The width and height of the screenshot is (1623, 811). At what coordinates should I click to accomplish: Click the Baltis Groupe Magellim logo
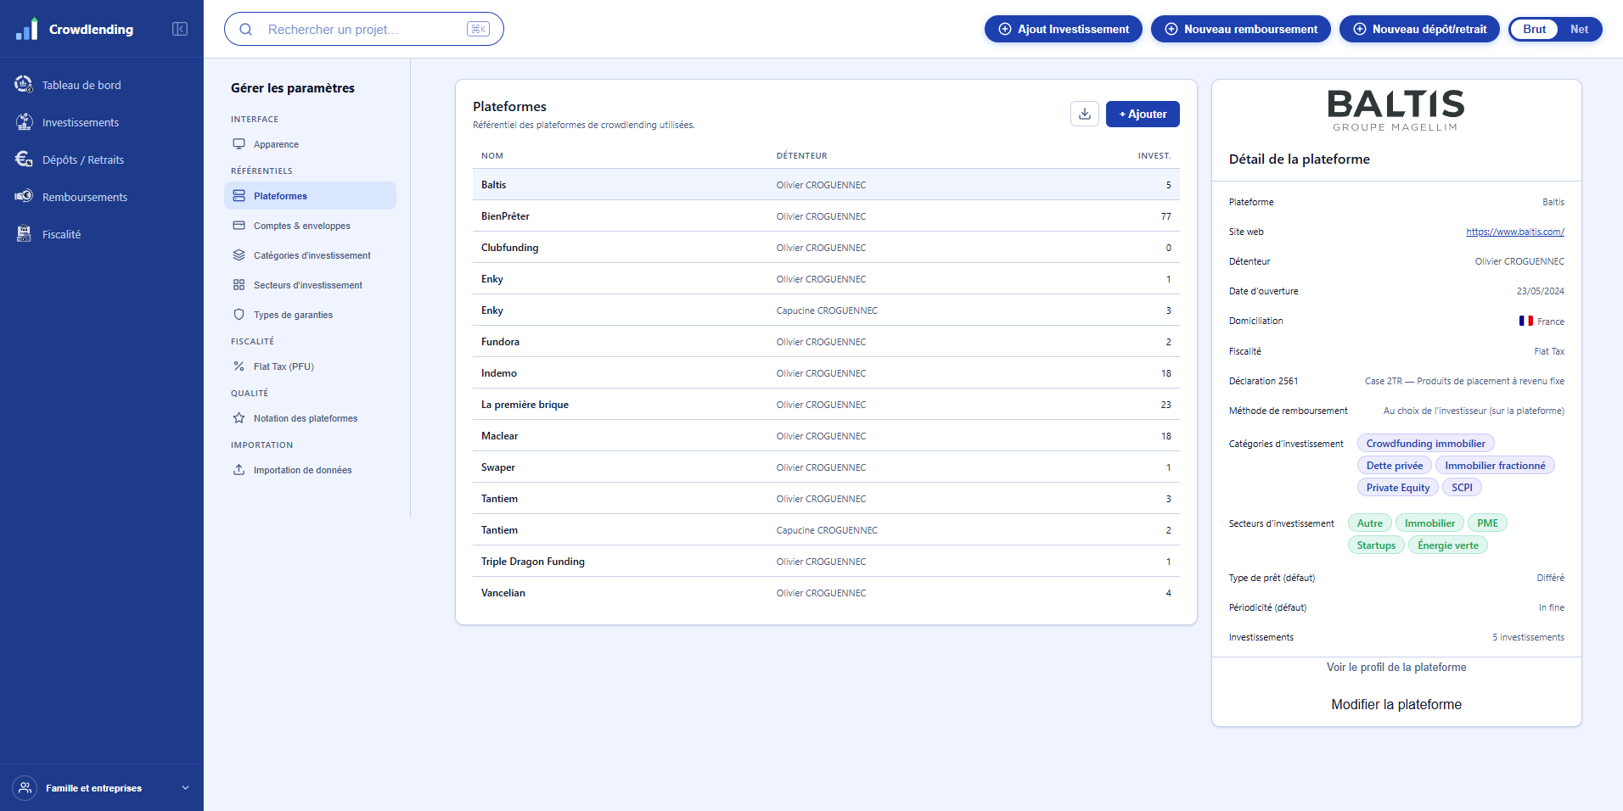coord(1396,110)
